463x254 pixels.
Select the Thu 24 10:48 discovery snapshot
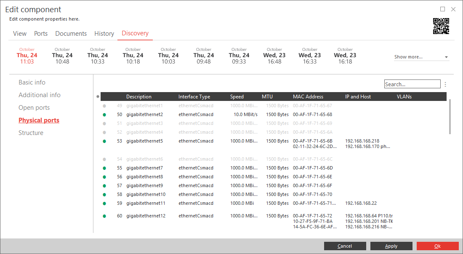62,56
